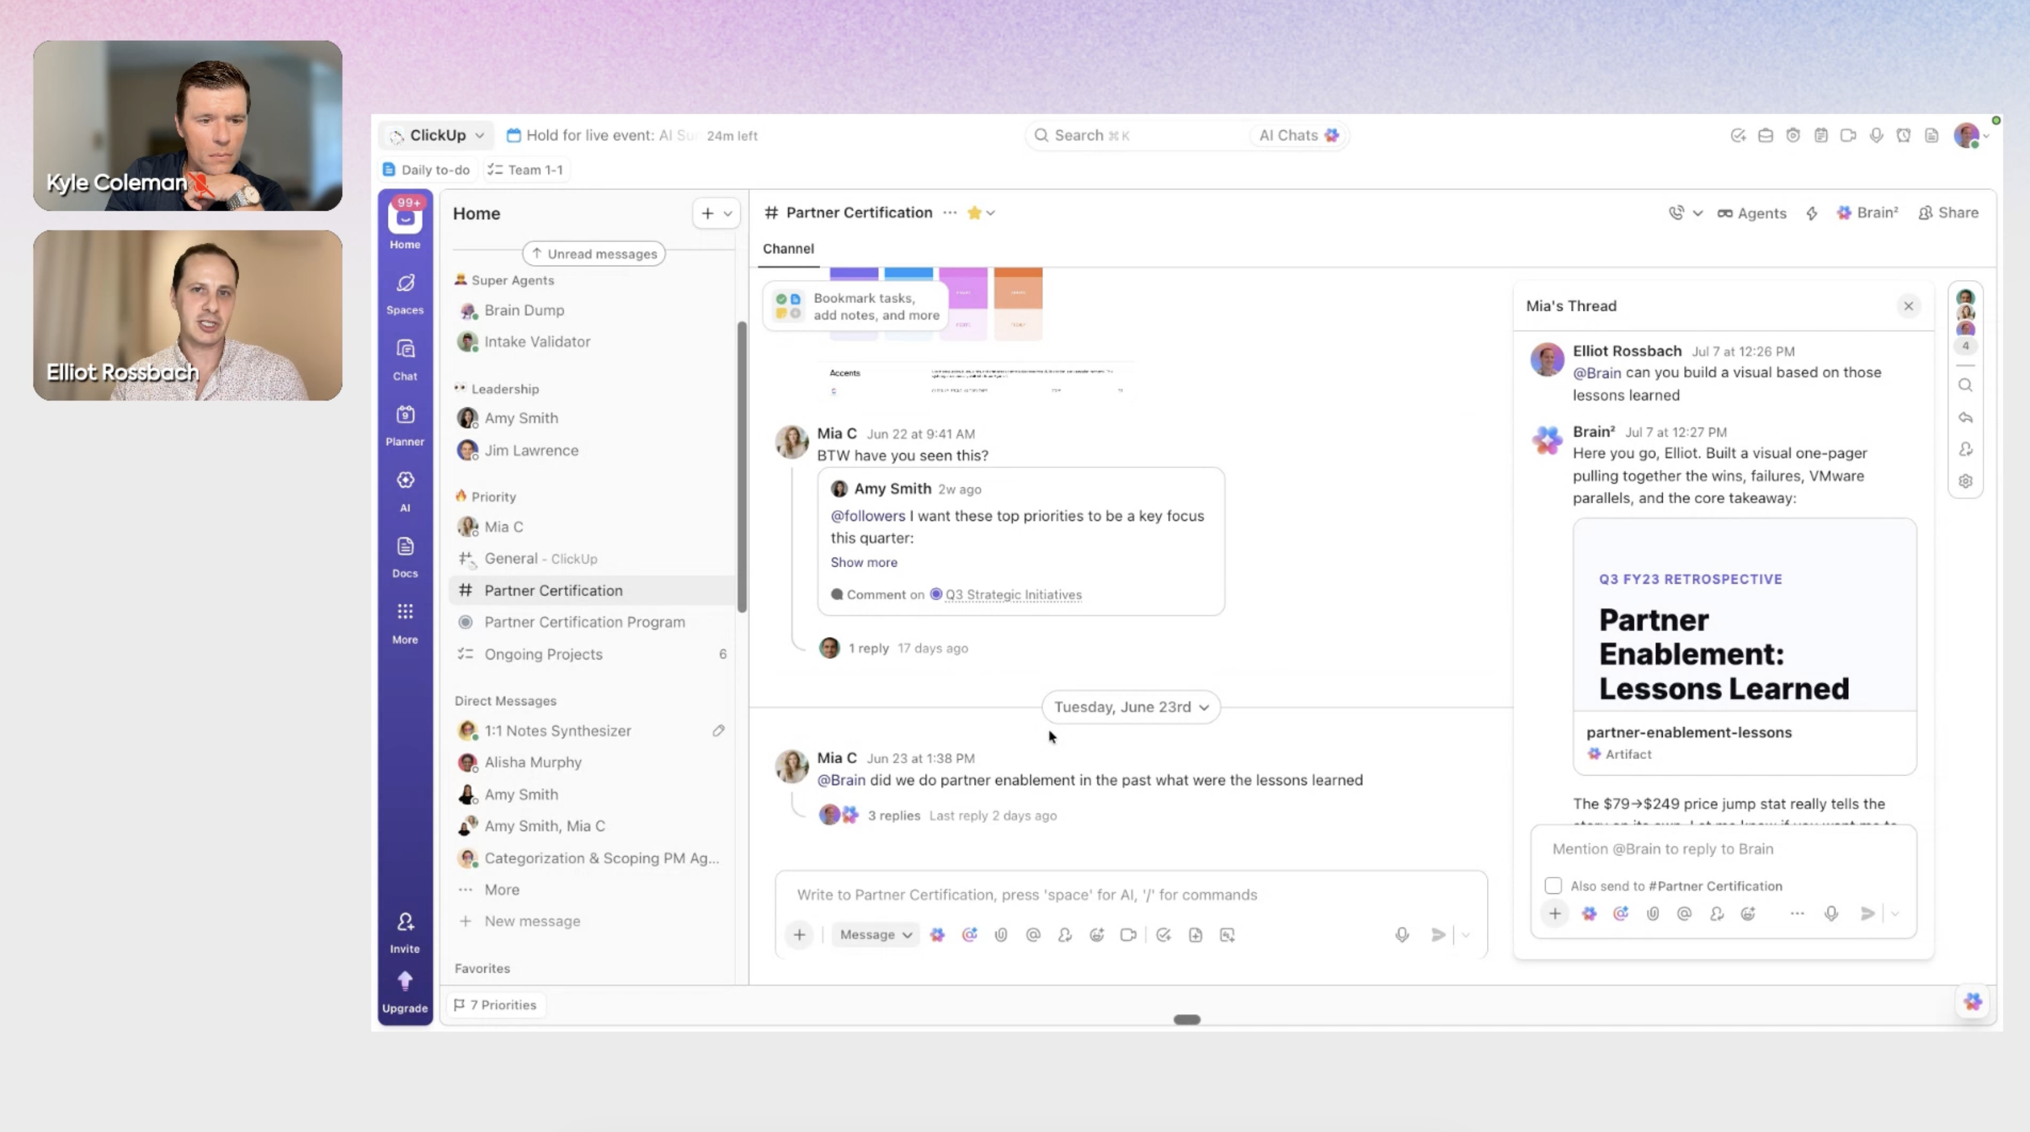
Task: Select the Channel tab
Action: [788, 248]
